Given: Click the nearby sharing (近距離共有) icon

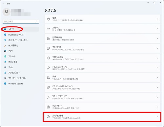Looking at the screenshot, I should coord(48,39).
